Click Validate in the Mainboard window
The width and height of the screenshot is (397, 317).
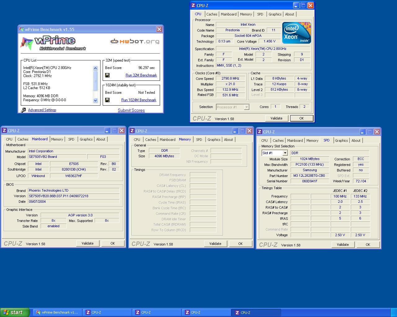click(87, 243)
